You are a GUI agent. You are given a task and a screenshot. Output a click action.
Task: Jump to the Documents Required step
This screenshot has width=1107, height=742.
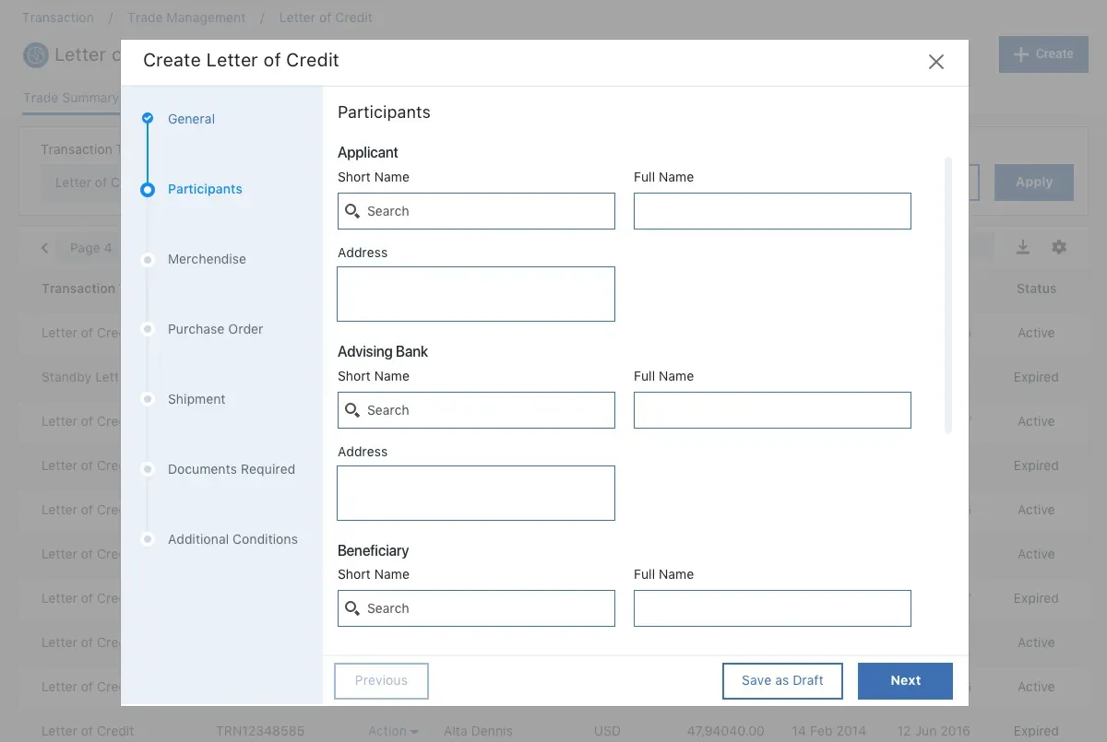(232, 469)
